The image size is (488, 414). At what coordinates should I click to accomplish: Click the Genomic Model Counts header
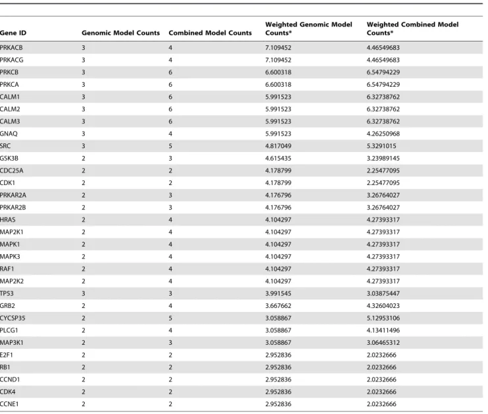121,33
